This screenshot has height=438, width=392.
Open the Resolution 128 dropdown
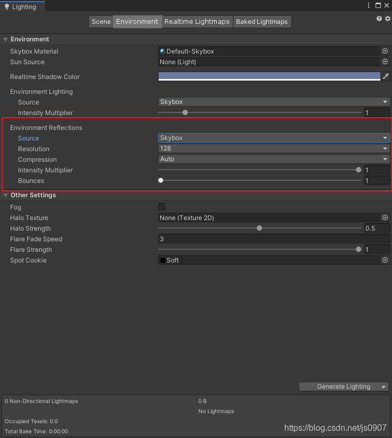pos(274,148)
